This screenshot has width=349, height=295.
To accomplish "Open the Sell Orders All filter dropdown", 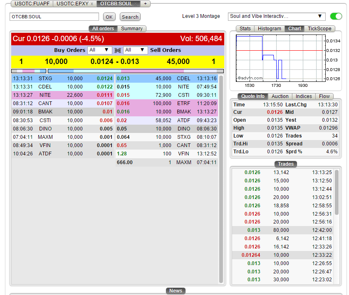I will (135, 50).
